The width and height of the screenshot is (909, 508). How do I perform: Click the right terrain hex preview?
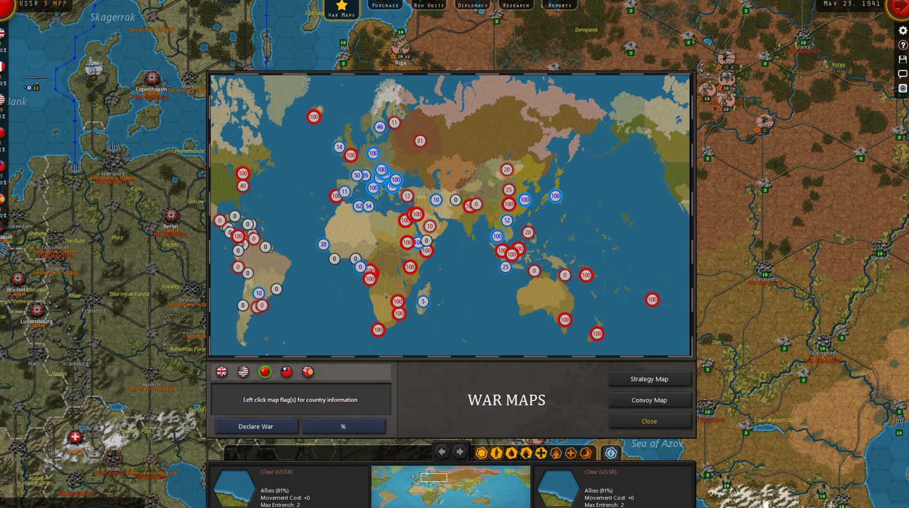558,488
